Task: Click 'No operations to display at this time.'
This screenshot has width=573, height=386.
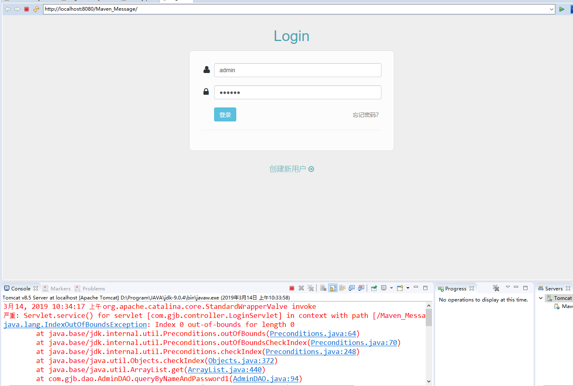Action: [x=484, y=300]
